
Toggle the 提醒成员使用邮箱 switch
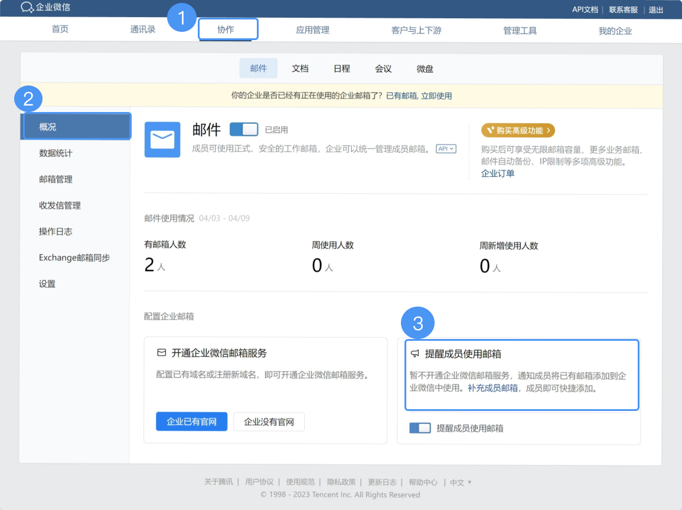click(x=420, y=428)
